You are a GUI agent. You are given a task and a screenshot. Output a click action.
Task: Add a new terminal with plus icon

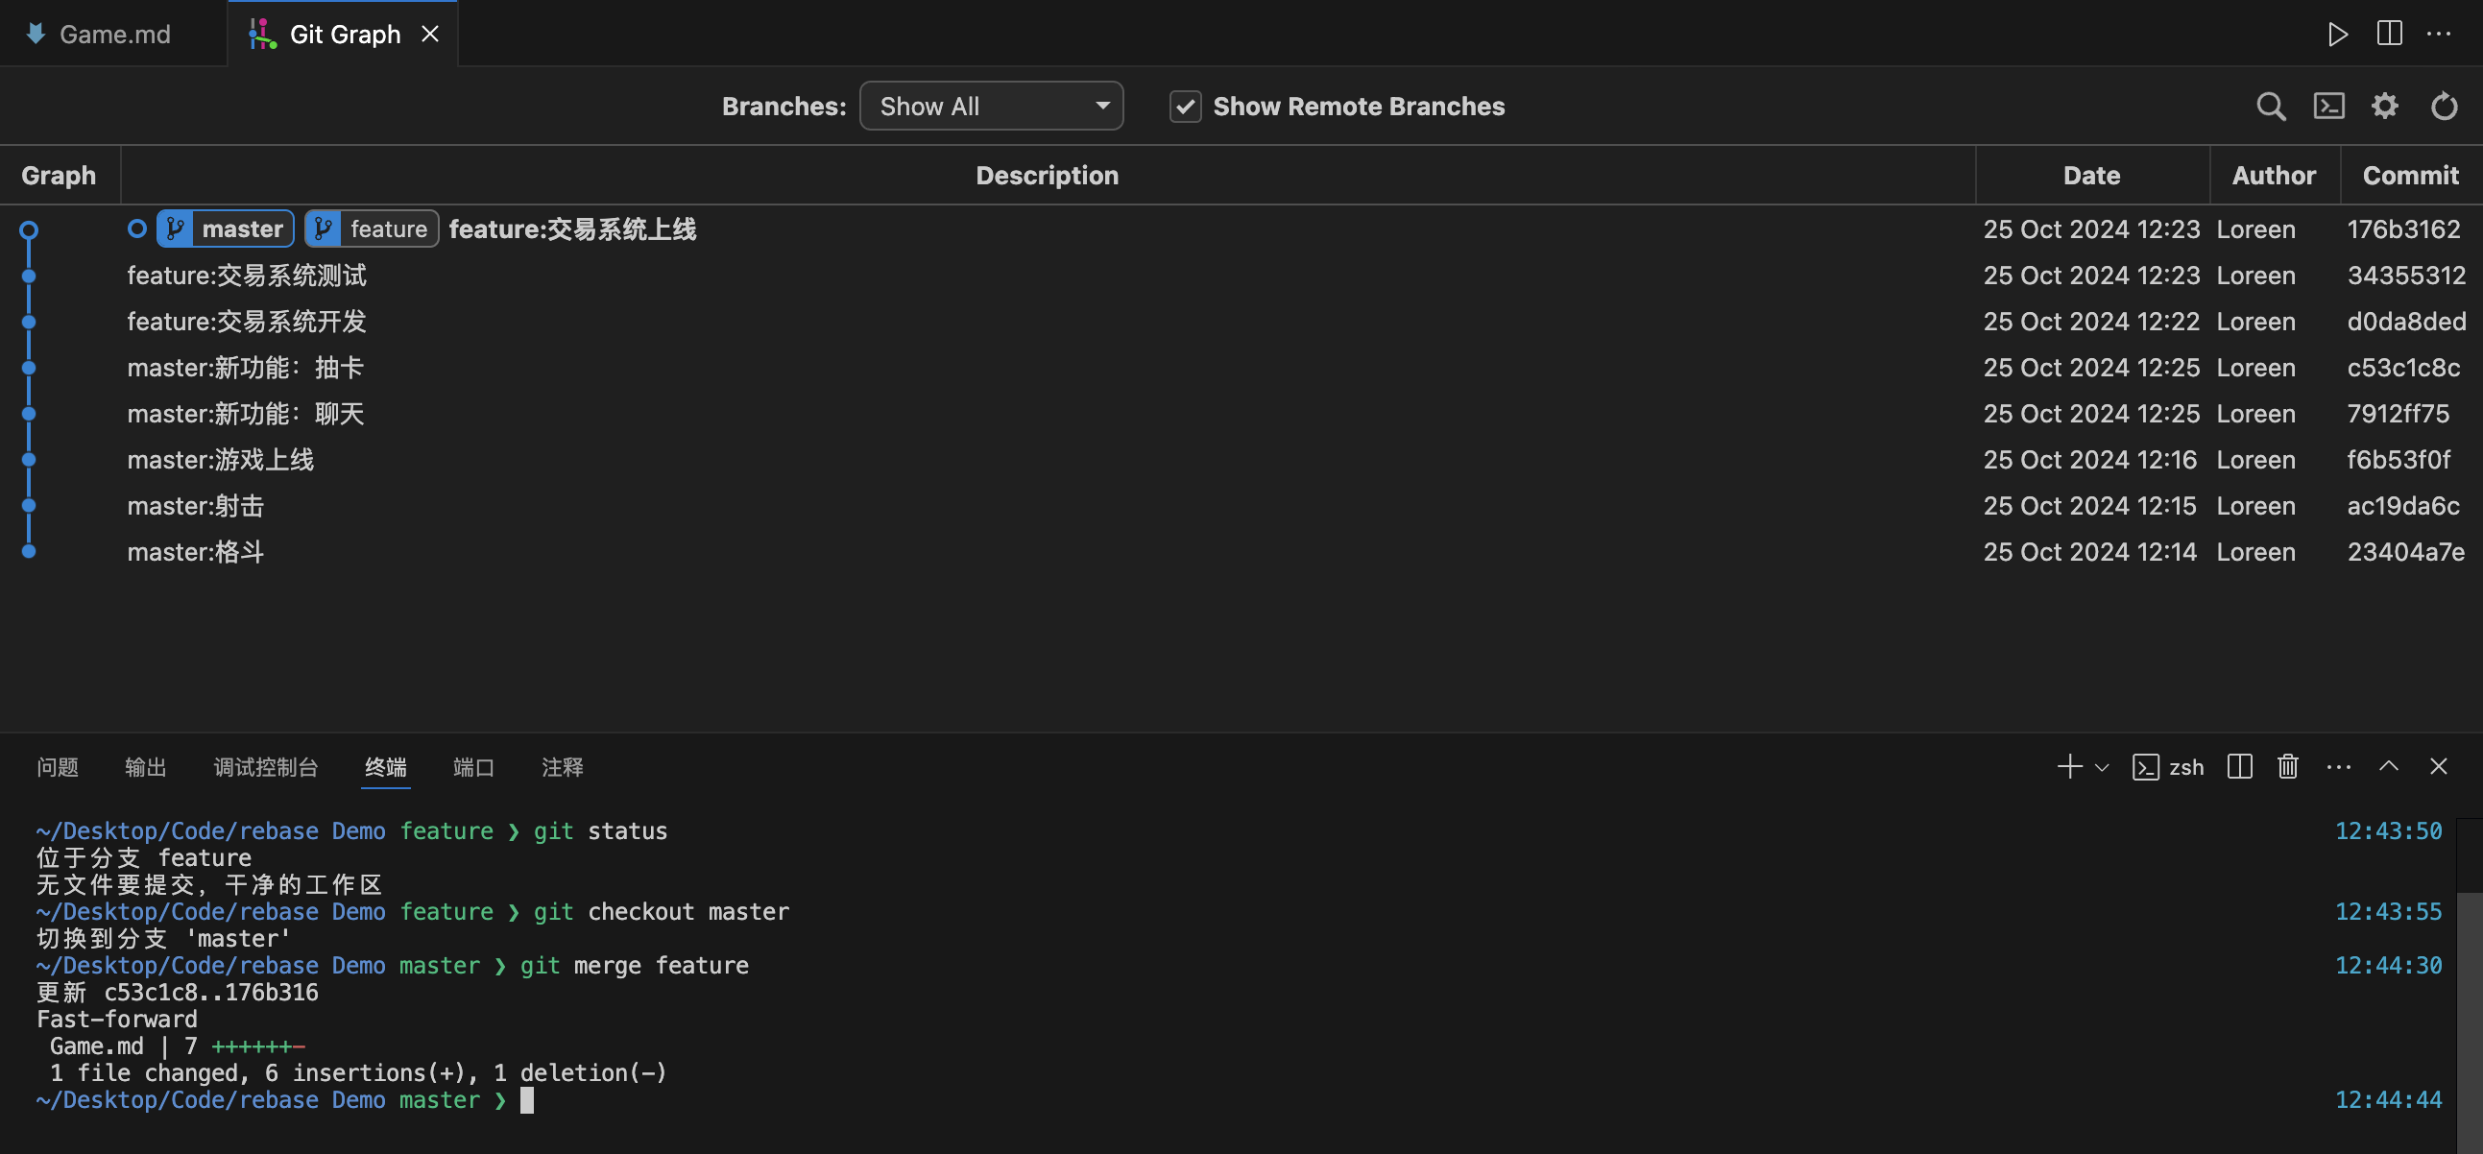tap(2069, 766)
